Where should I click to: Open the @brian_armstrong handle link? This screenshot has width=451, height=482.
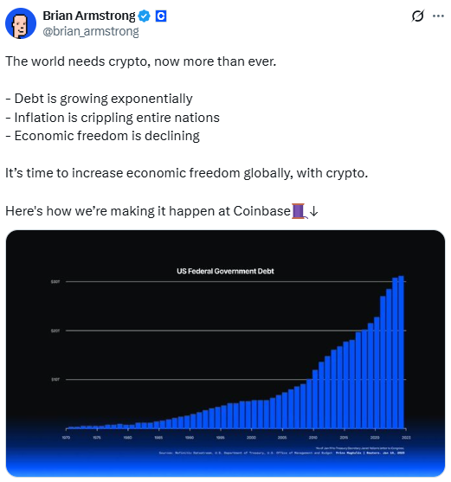(x=91, y=31)
